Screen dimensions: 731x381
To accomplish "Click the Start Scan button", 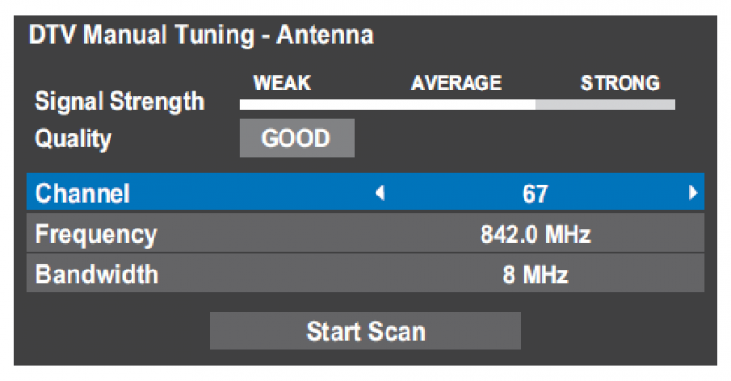I will coord(365,331).
